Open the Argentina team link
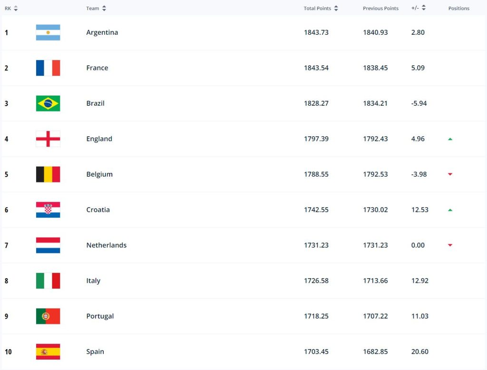487x370 pixels. click(102, 32)
